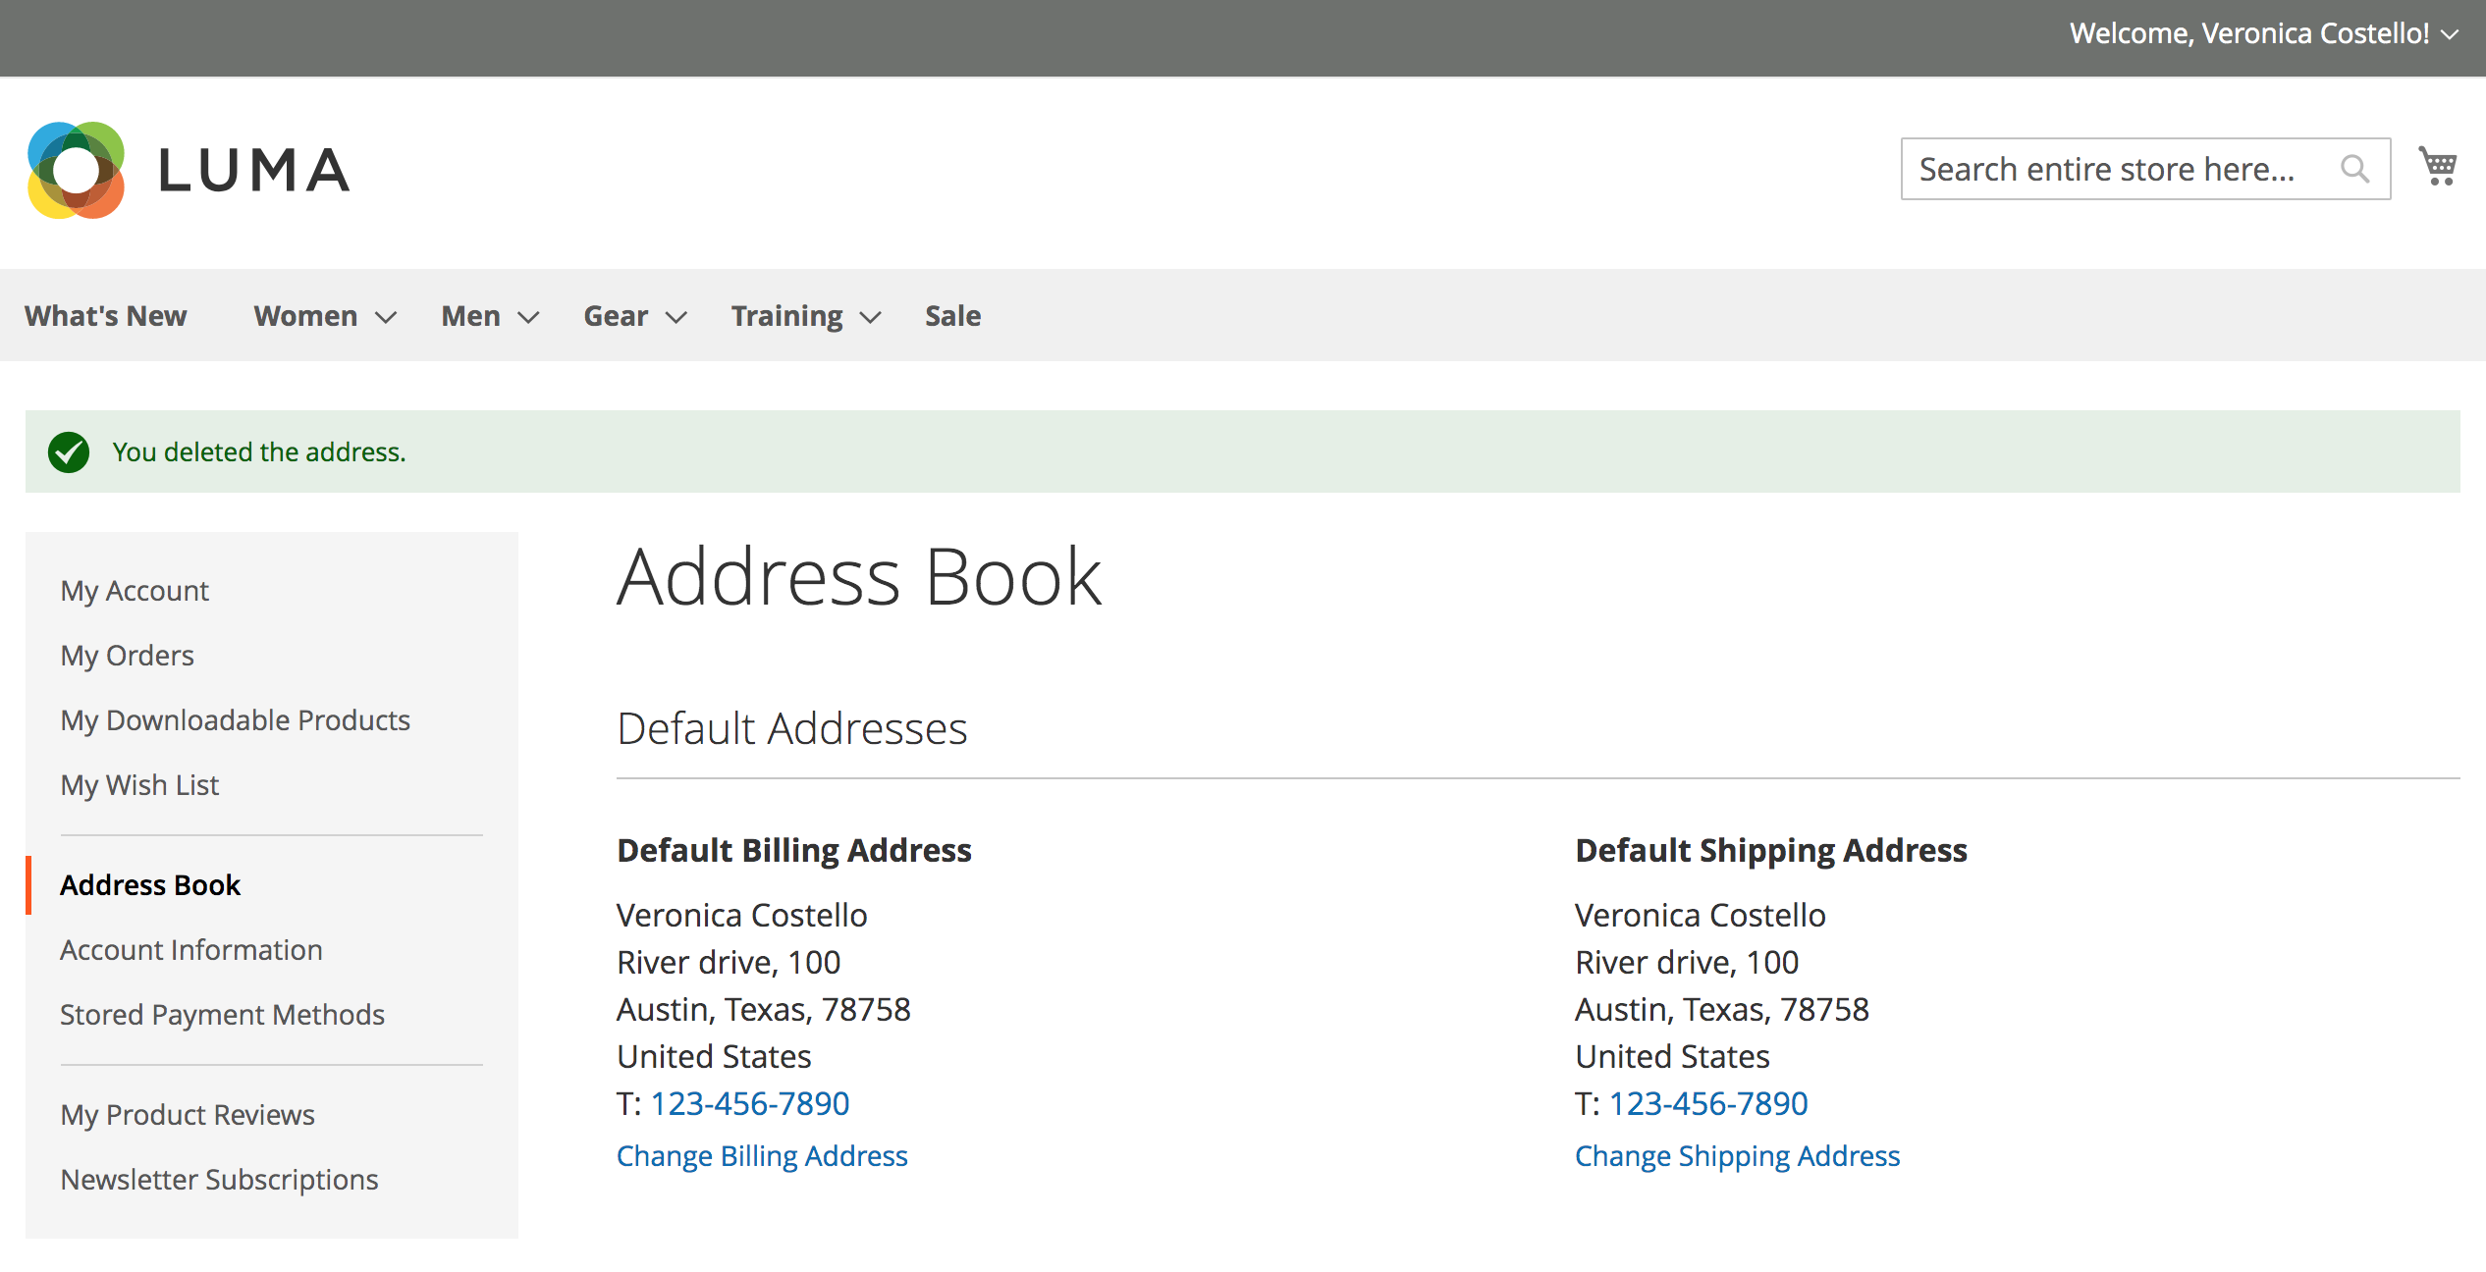Screen dimensions: 2486x1272
Task: Click the search magnifier icon
Action: click(2354, 169)
